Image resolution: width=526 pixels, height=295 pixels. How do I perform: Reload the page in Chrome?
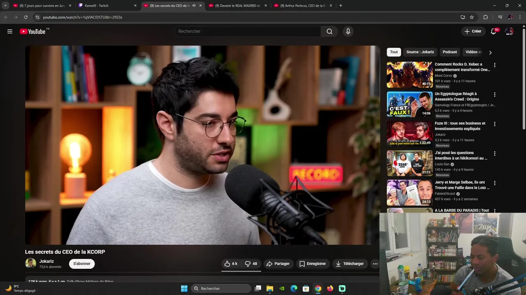click(25, 17)
